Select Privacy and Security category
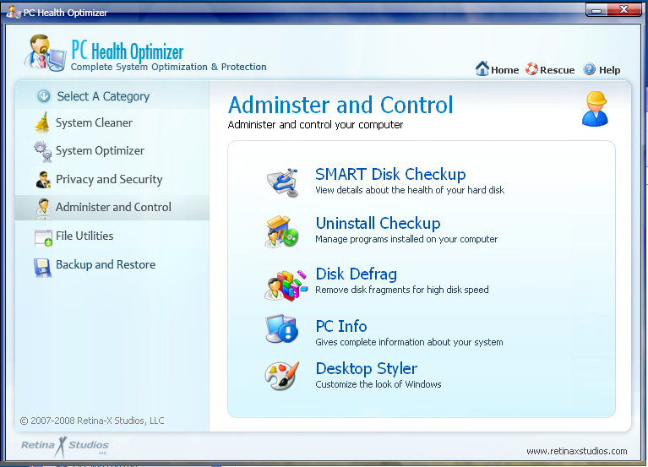The width and height of the screenshot is (648, 467). click(109, 179)
